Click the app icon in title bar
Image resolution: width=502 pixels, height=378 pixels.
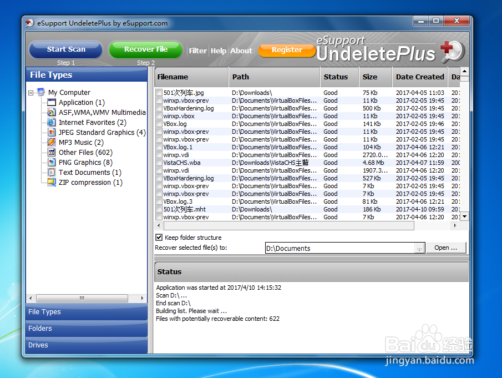coord(30,23)
